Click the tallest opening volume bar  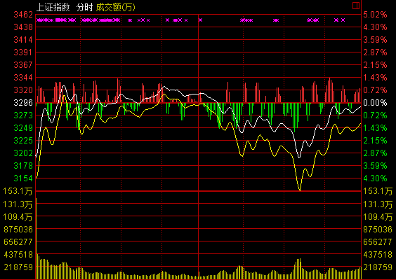click(36, 239)
